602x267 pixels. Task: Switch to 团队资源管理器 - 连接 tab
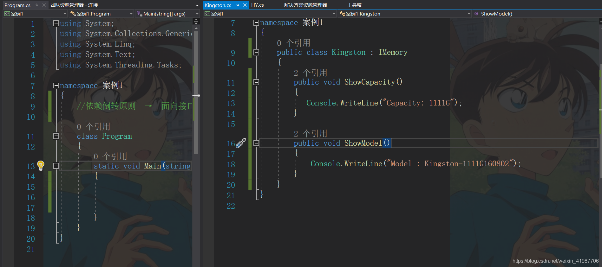(74, 5)
